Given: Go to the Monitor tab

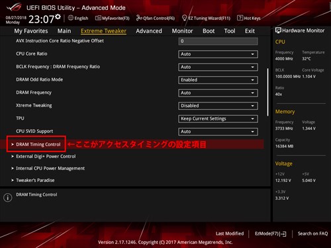Looking at the screenshot, I should click(x=182, y=31).
